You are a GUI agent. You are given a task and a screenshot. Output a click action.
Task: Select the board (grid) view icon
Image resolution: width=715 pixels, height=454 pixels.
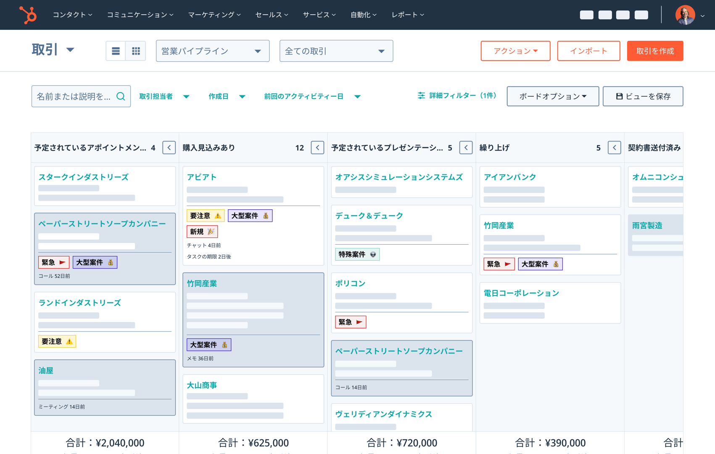tap(135, 50)
